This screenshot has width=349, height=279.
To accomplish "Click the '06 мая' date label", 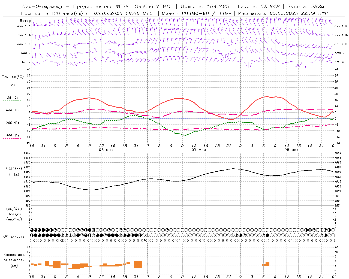I will pos(106,150).
